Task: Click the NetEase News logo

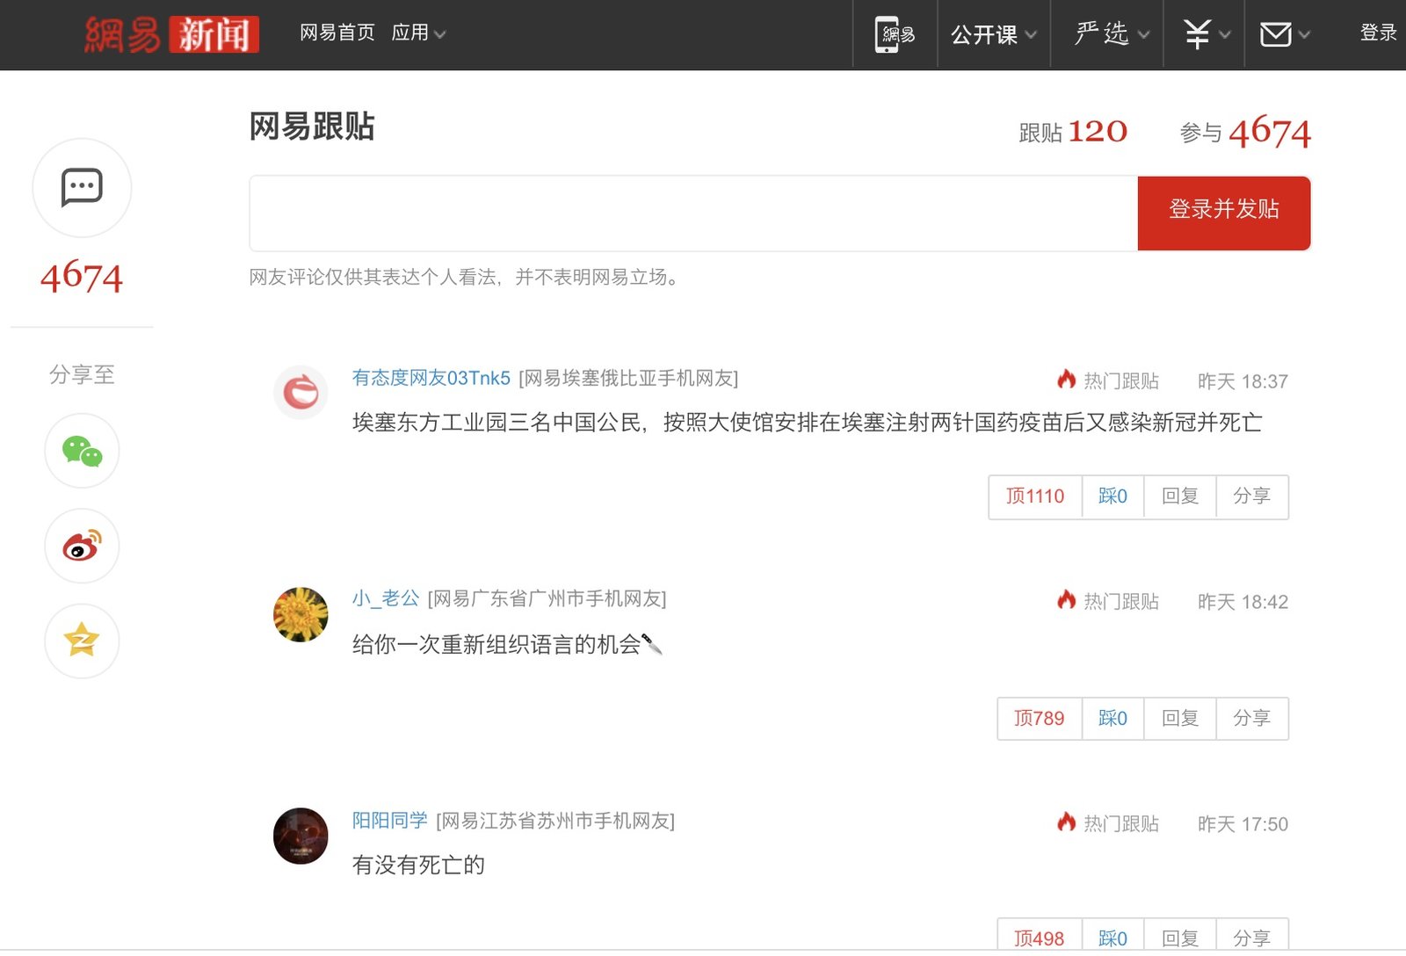Action: coord(171,34)
